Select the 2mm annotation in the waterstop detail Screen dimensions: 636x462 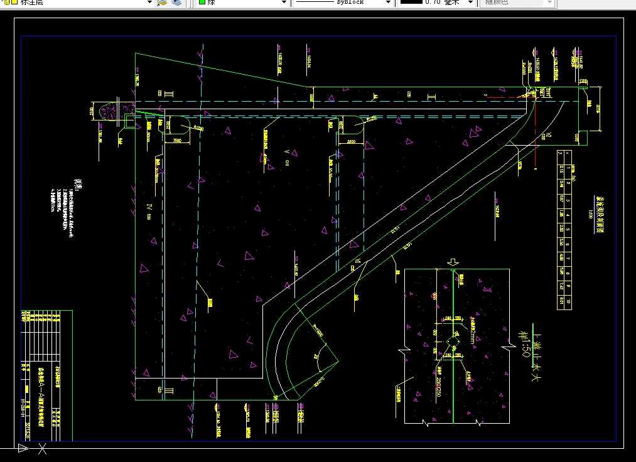pos(473,331)
